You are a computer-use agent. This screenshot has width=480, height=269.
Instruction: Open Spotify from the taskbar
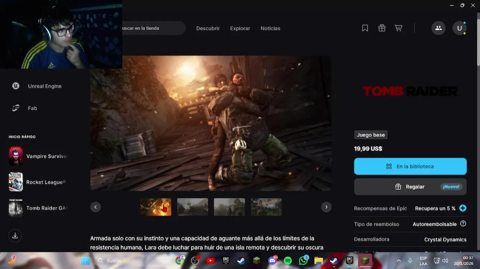[288, 260]
